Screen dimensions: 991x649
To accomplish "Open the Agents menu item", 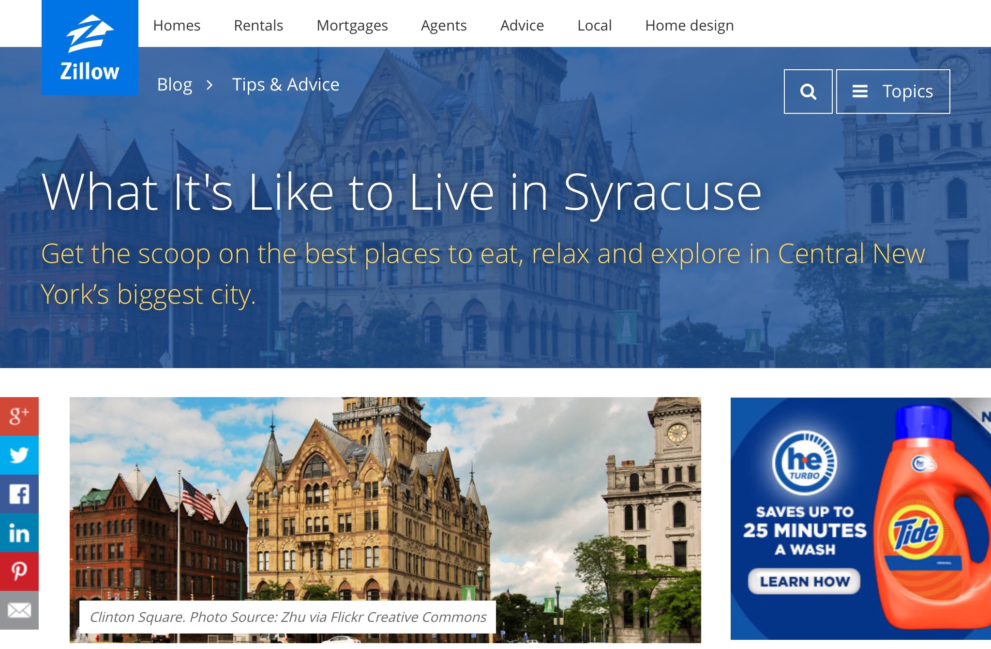I will click(x=444, y=25).
